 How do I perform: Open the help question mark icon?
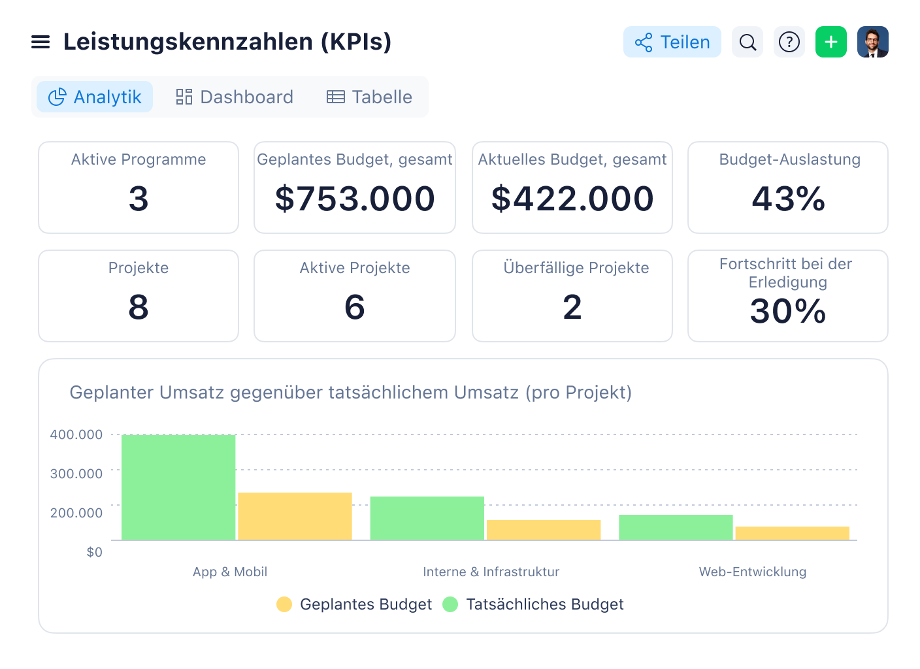[x=789, y=42]
